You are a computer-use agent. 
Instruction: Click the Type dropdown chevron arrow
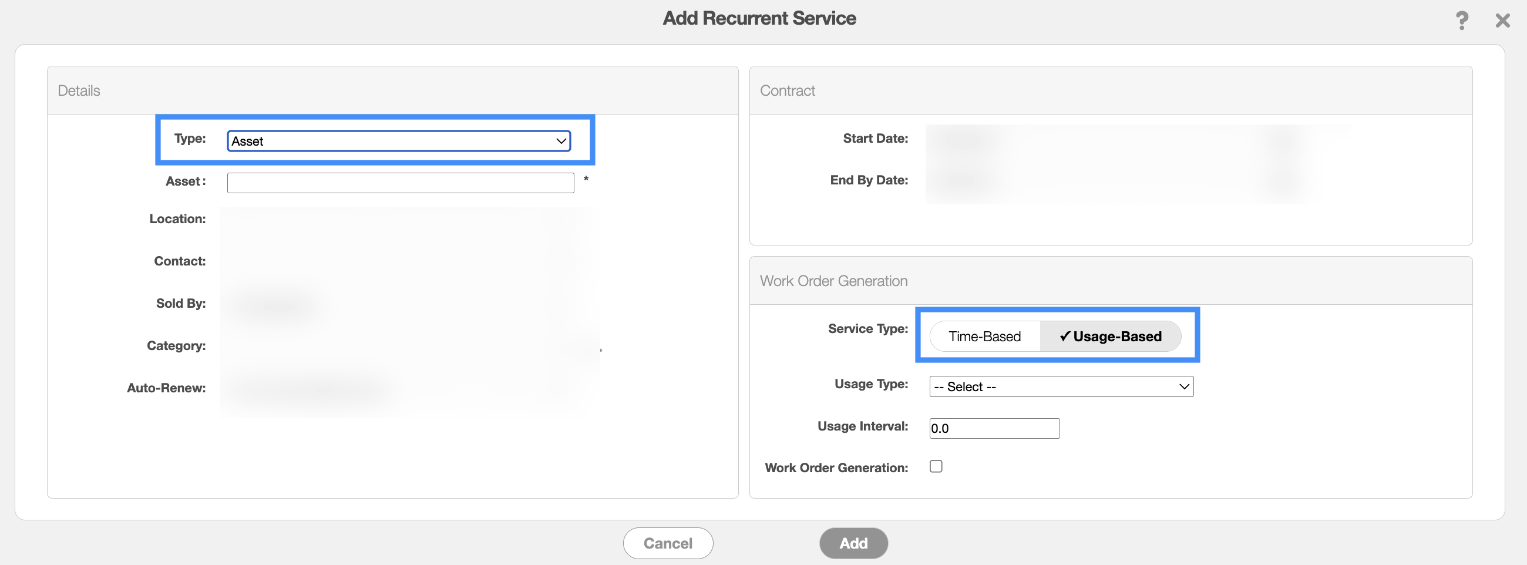560,141
